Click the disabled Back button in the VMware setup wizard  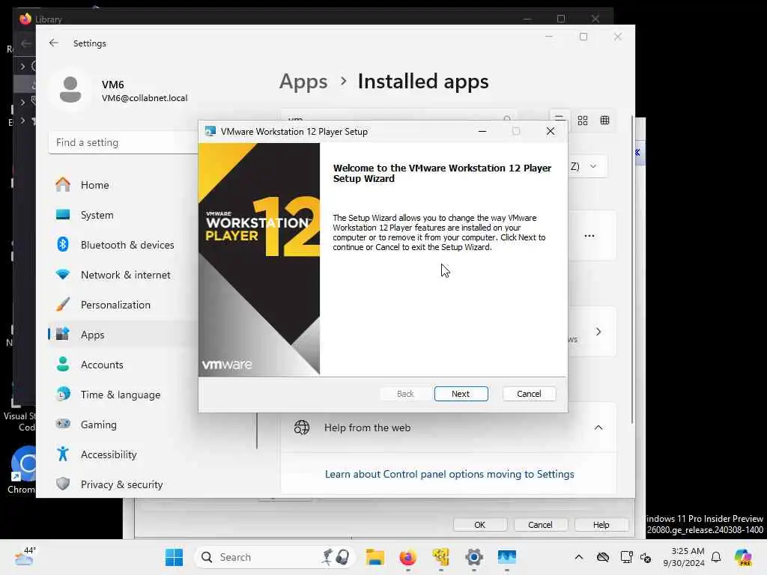point(405,394)
